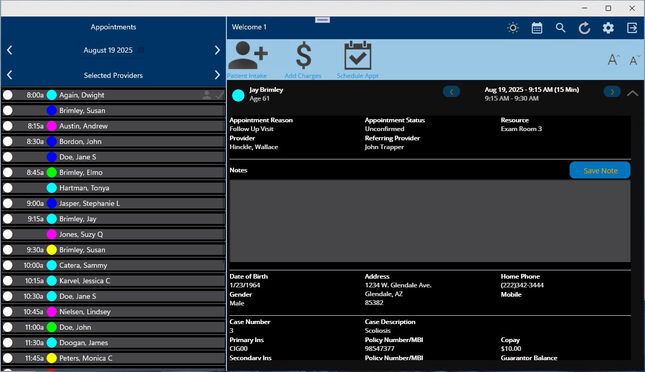Image resolution: width=645 pixels, height=372 pixels.
Task: Select the radio circle for Jasper, Stephanie L
Action: tap(8, 203)
